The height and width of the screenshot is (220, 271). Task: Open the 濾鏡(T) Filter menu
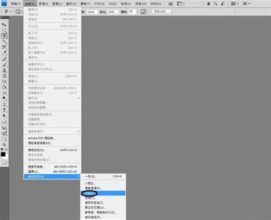tap(85, 3)
